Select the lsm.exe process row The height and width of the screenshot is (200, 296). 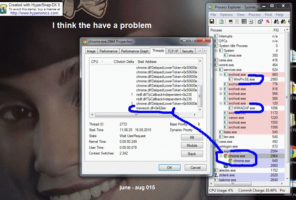[247, 137]
